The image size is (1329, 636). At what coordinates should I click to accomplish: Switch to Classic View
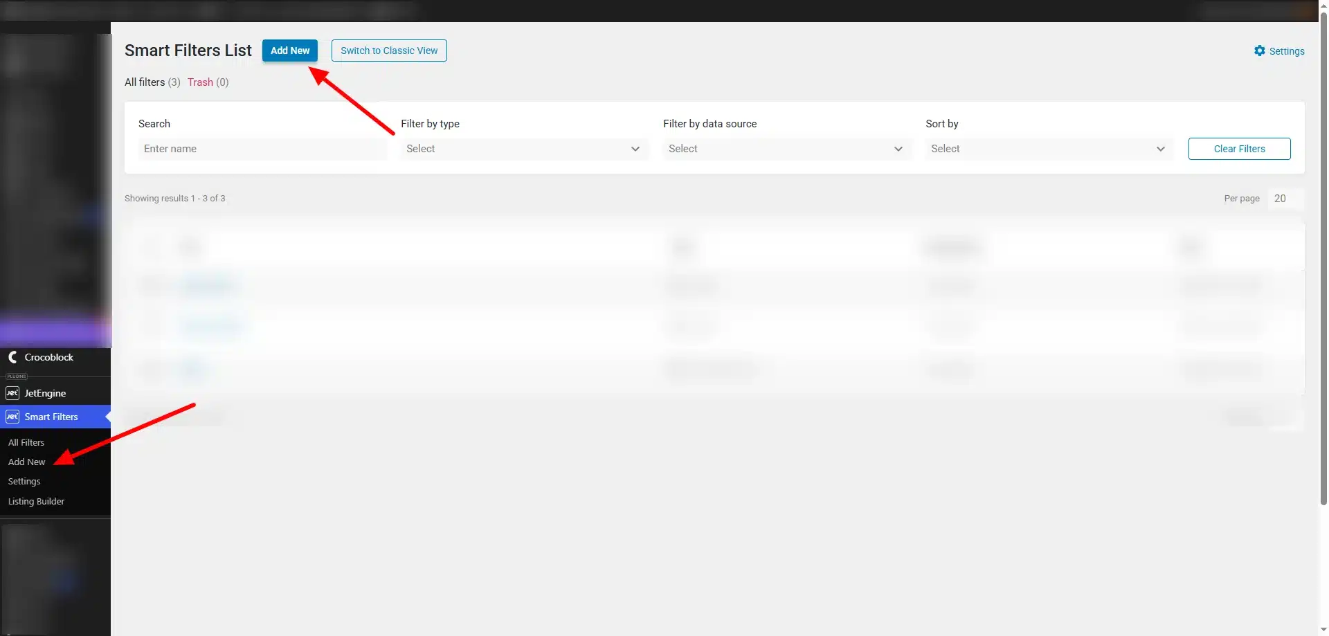tap(389, 51)
